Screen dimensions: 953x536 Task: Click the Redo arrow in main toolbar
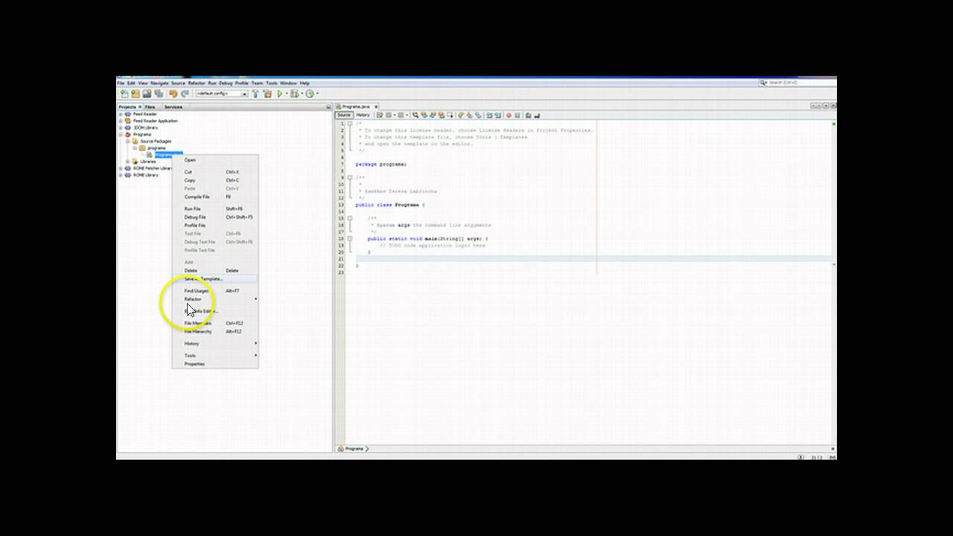click(x=185, y=94)
